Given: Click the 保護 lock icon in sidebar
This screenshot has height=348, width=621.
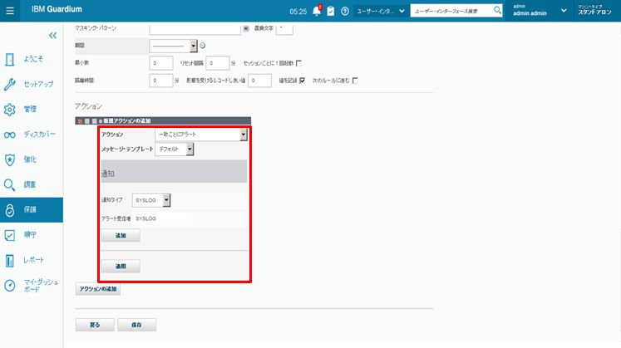Looking at the screenshot, I should 10,209.
